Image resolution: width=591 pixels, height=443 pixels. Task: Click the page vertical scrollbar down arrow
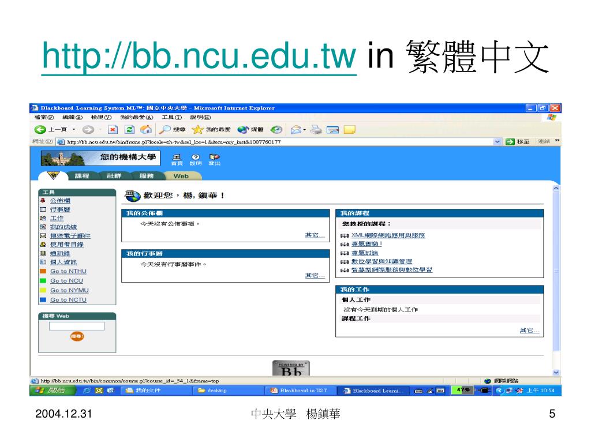556,372
